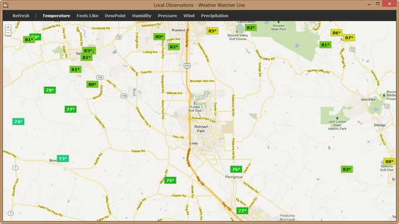The image size is (399, 224).
Task: Minimize the Weather Watcher Live window
Action: 369,4
